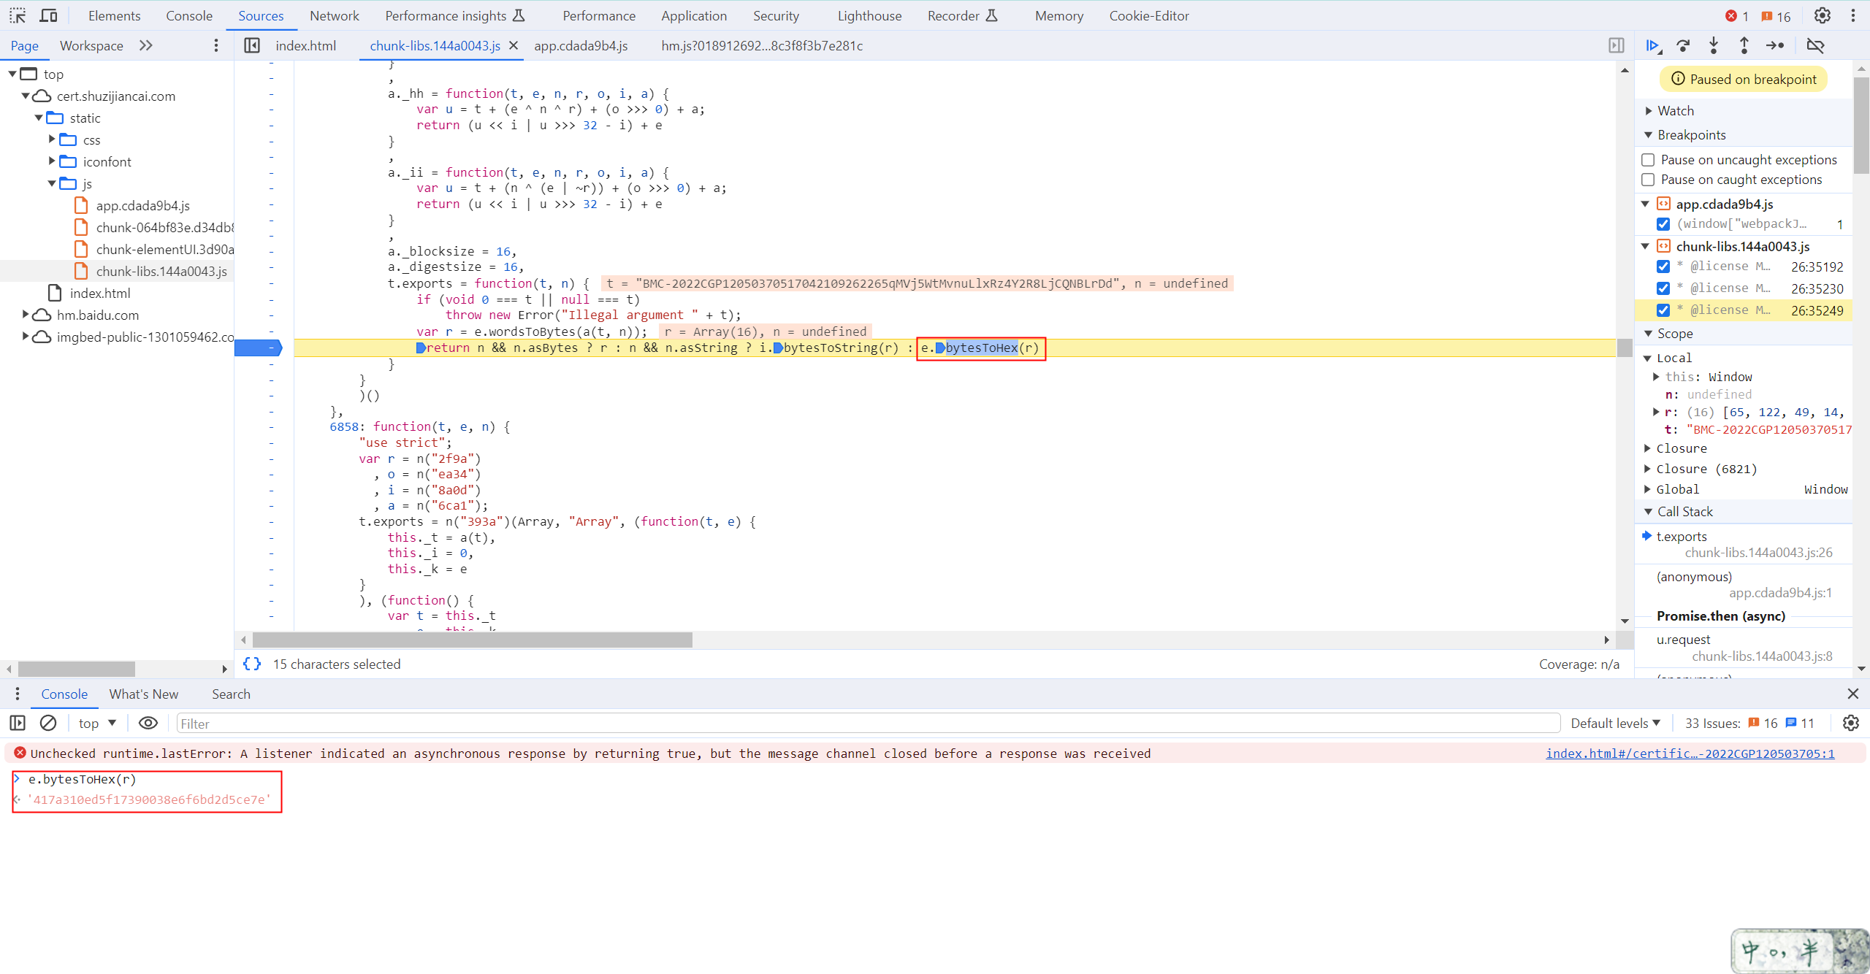This screenshot has height=974, width=1870.
Task: Enable Pause on caught exceptions
Action: pyautogui.click(x=1649, y=180)
